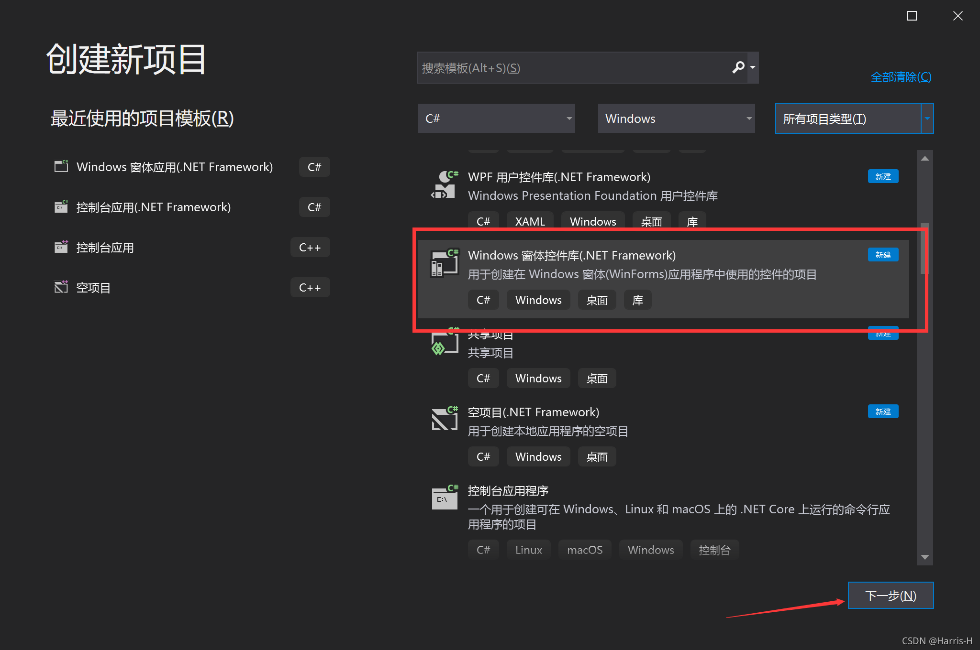The height and width of the screenshot is (650, 980).
Task: Click empty project (.NET Framework) template icon
Action: pos(445,419)
